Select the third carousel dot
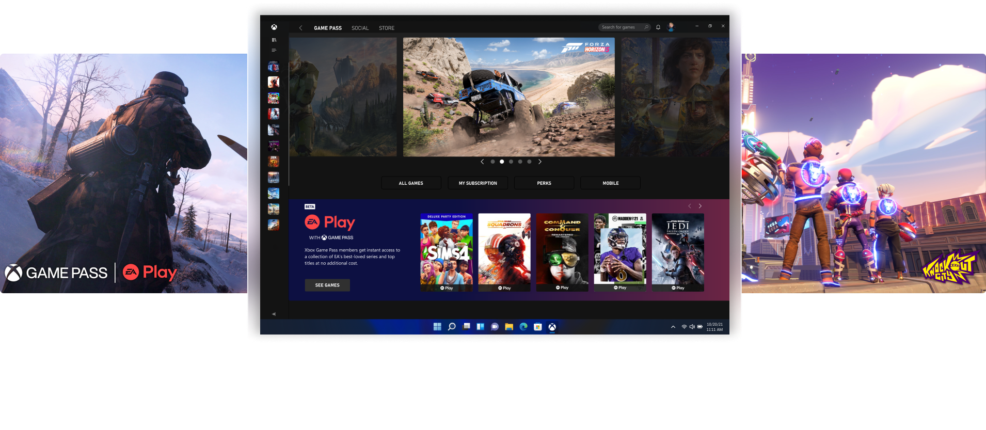 pos(511,162)
